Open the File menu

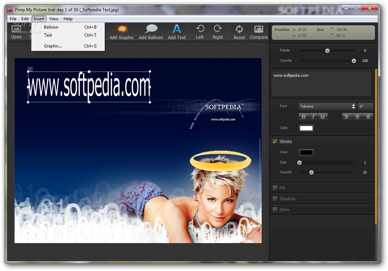13,19
